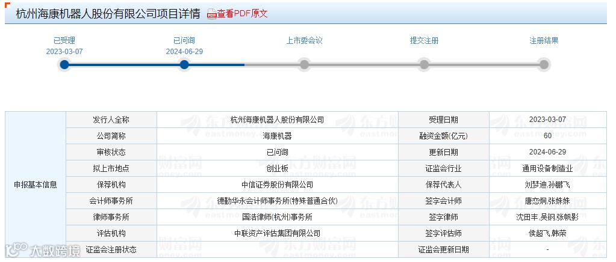The image size is (616, 262).
Task: Click the 融资金额(亿元) label cell
Action: click(444, 136)
